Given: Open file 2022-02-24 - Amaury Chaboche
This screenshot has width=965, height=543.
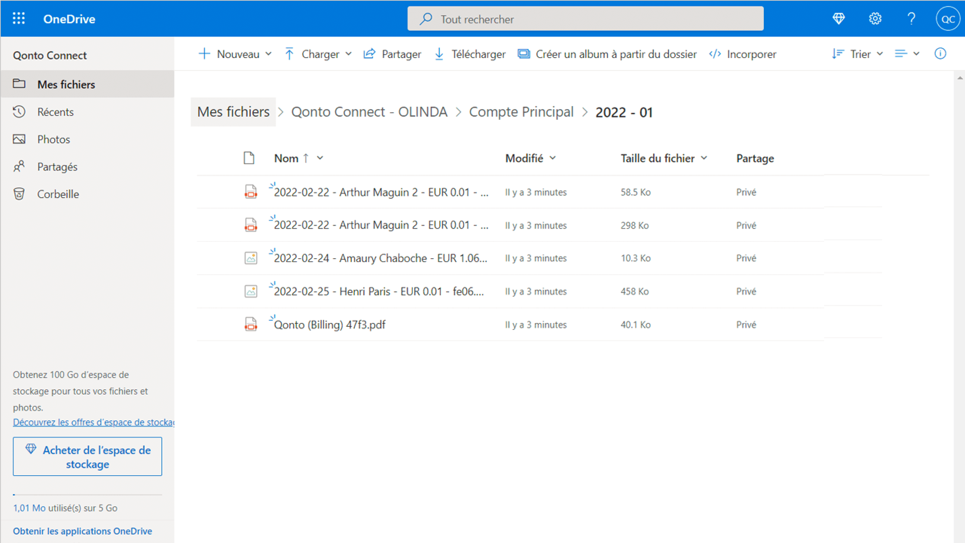Looking at the screenshot, I should (380, 258).
